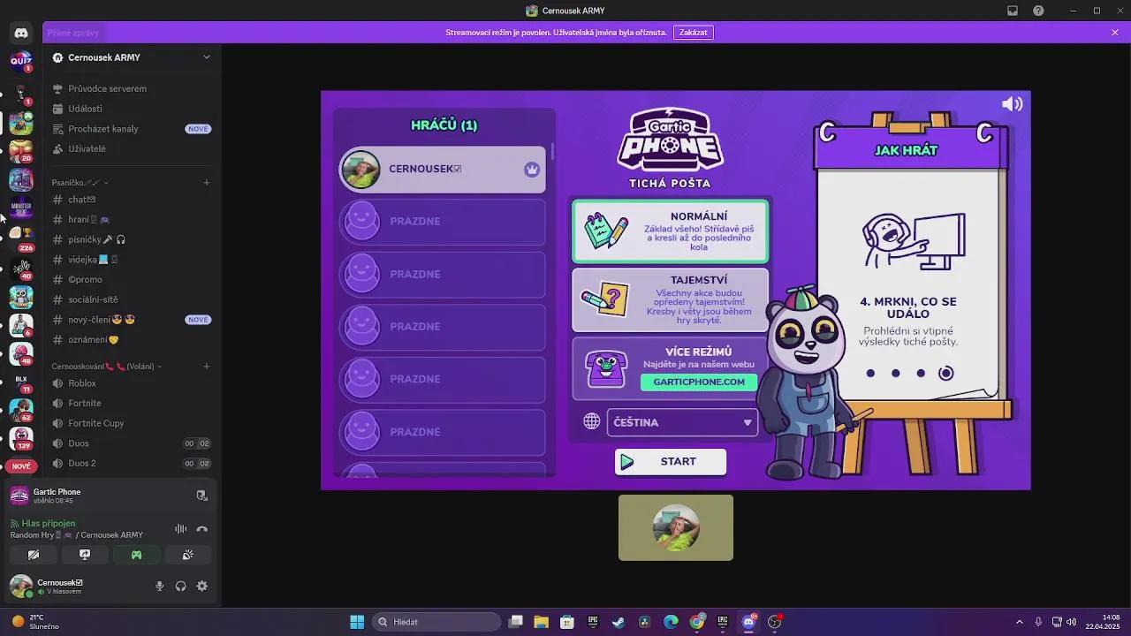1131x636 pixels.
Task: Open Události in the server sidebar
Action: pyautogui.click(x=131, y=109)
